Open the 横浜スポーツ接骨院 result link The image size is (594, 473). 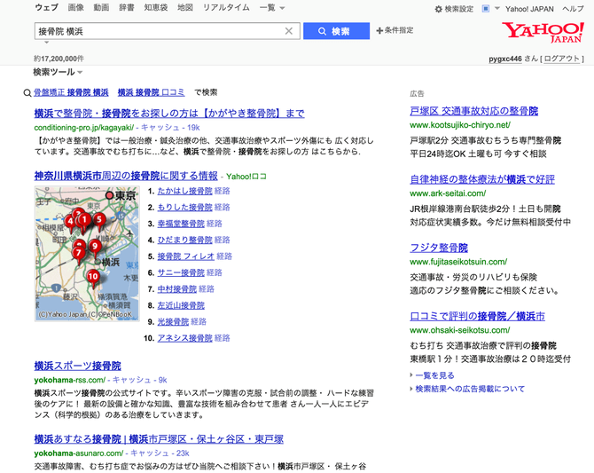tap(78, 366)
